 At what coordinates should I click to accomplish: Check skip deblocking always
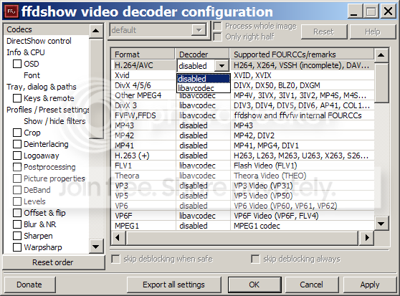coord(255,259)
